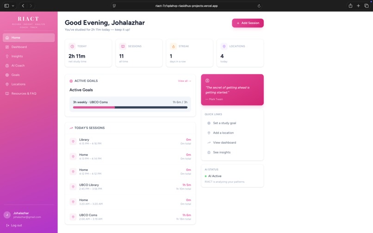The image size is (373, 233).
Task: Click the browser forward arrow
Action: (x=31, y=6)
